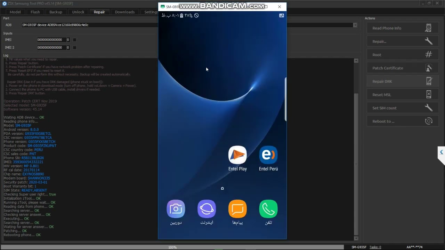Click the IMEI check digit field
Viewport: 445px width, 250px height.
click(68, 40)
